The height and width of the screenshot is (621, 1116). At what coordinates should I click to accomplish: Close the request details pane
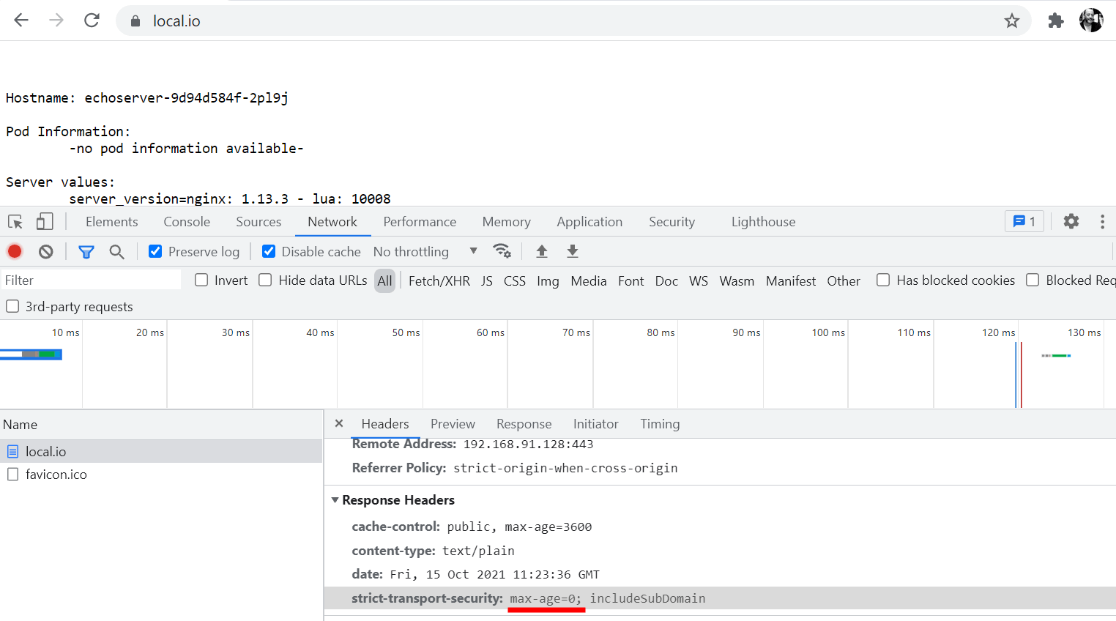[x=339, y=423]
